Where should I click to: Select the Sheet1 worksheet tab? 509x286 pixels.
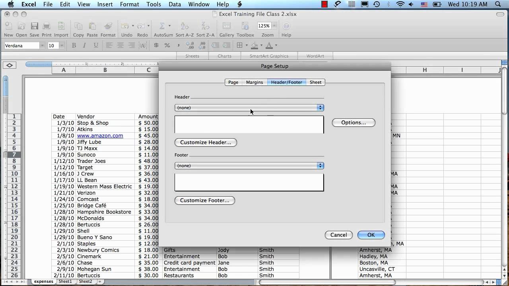coord(65,281)
